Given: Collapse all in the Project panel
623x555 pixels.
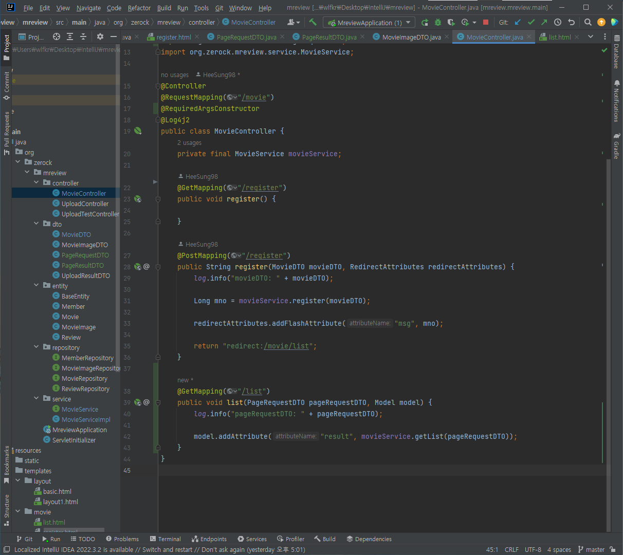Looking at the screenshot, I should (x=83, y=36).
